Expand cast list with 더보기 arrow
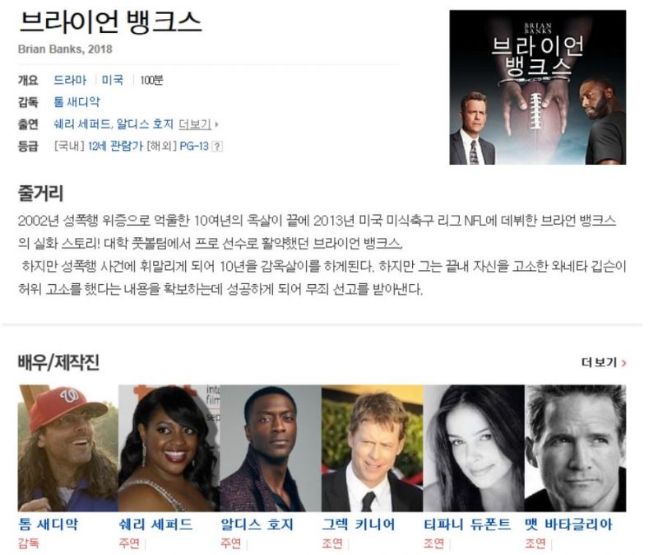Screen dimensions: 658x555 click(198, 124)
